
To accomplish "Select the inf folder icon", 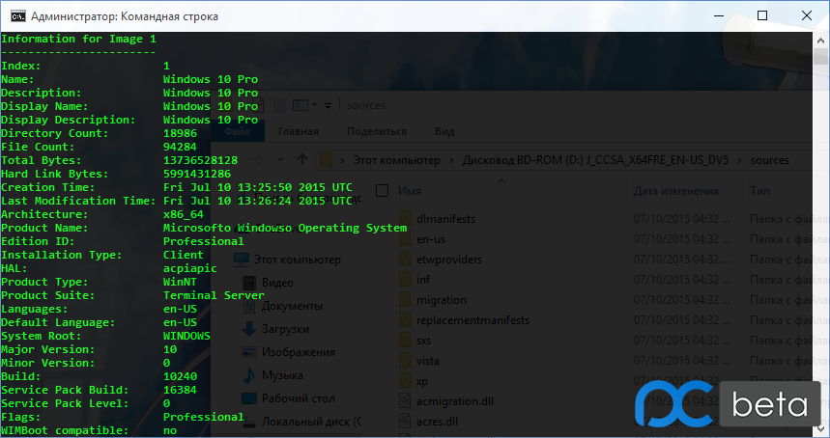I will (x=406, y=280).
